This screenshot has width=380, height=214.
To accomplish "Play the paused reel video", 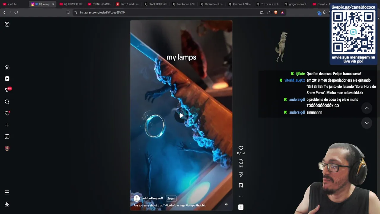I will coord(181,116).
